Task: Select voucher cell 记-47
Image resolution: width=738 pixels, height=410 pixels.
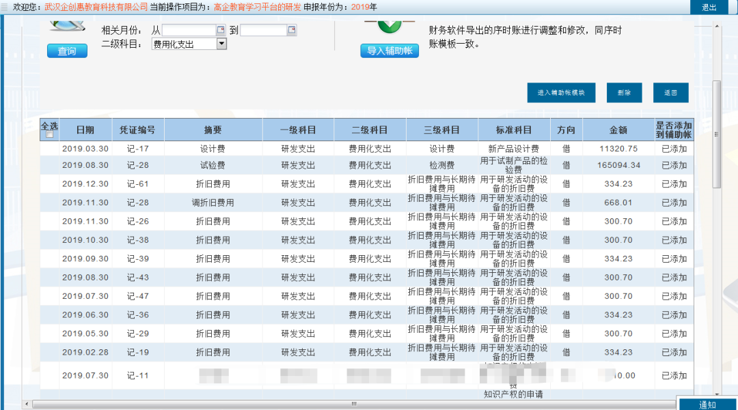Action: pos(137,296)
